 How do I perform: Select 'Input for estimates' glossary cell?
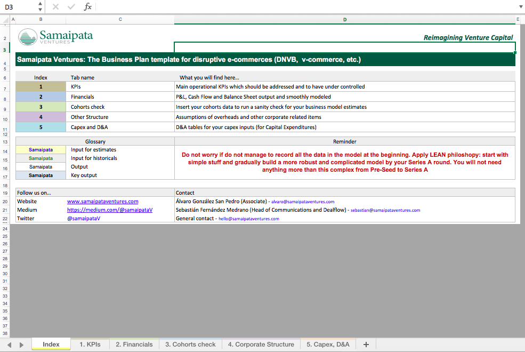120,150
